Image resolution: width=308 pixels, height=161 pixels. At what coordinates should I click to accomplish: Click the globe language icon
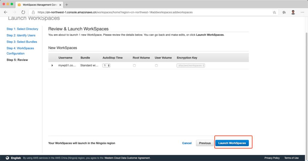(7, 158)
